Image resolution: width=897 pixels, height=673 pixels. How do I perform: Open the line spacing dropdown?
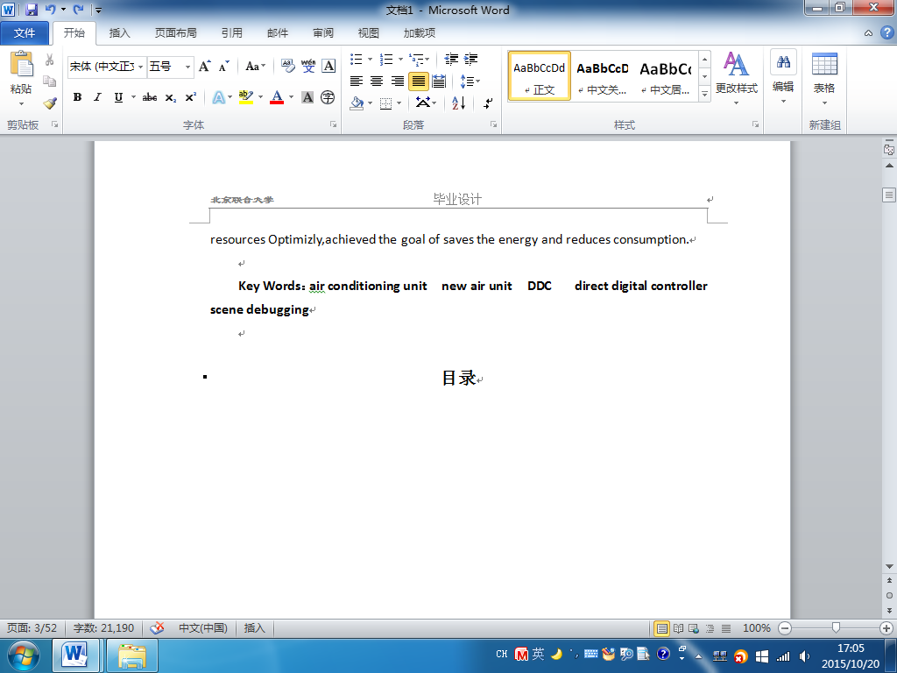(470, 81)
